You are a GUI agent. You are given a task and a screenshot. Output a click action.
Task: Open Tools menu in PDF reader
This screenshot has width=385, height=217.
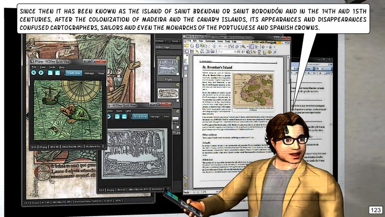click(228, 41)
